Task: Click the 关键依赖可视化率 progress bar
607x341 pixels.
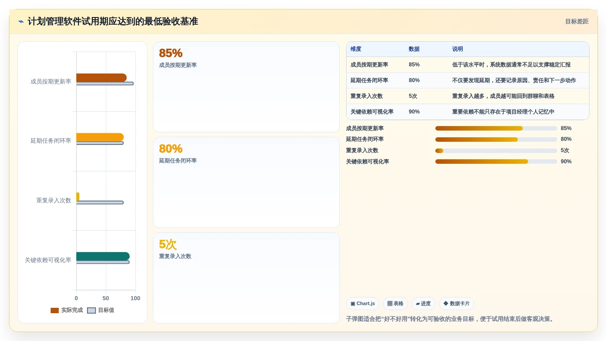Action: coord(496,162)
